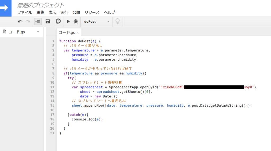Click the blue arrow Apps Script logo
The height and width of the screenshot is (151, 271).
(6, 8)
